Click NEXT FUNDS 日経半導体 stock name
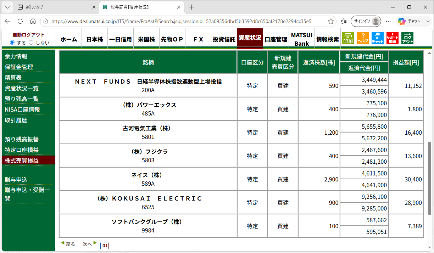This screenshot has height=253, width=434. (x=148, y=81)
